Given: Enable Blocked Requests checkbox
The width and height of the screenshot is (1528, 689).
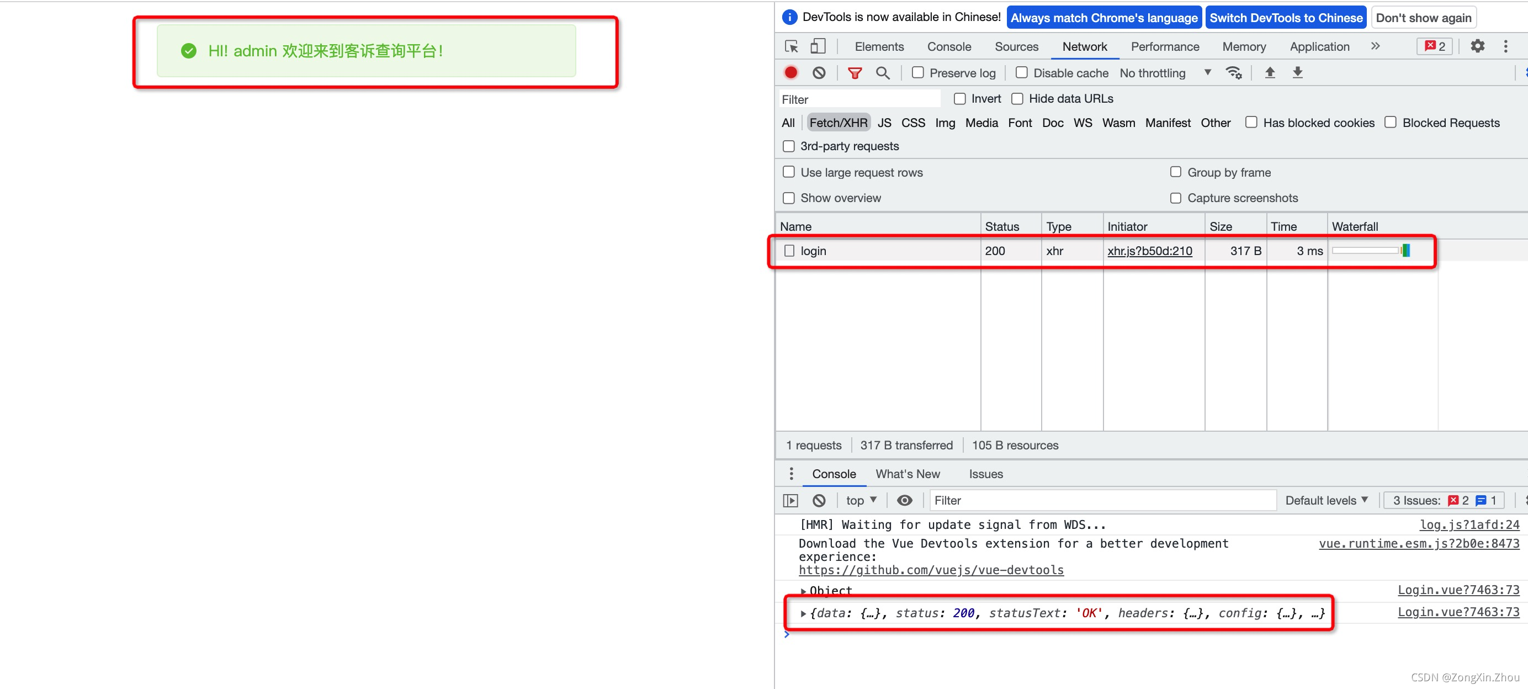Looking at the screenshot, I should coord(1390,122).
